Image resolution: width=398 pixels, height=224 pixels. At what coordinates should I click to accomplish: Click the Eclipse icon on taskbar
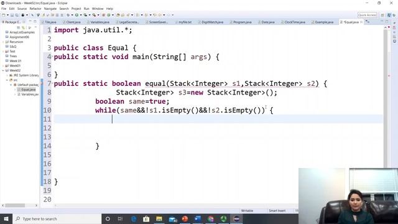[x=236, y=218]
